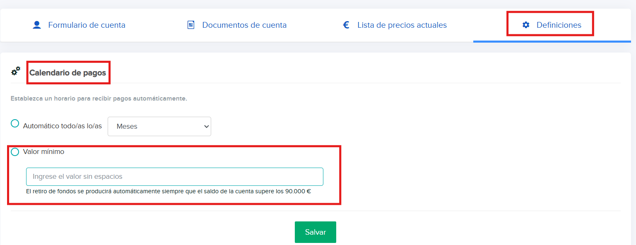Open the Formulario de cuenta tab
This screenshot has width=636, height=245.
[x=87, y=25]
